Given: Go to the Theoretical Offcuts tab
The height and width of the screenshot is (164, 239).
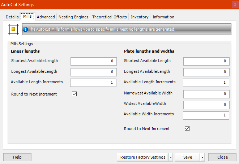Looking at the screenshot, I should click(x=110, y=17).
